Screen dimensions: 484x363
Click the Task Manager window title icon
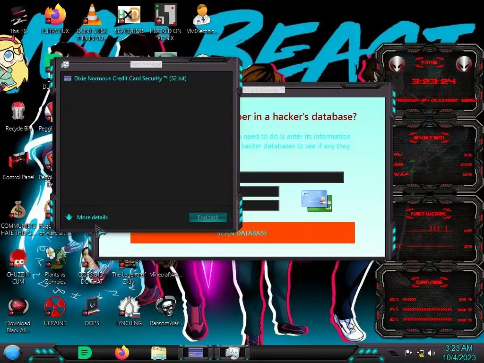65,64
